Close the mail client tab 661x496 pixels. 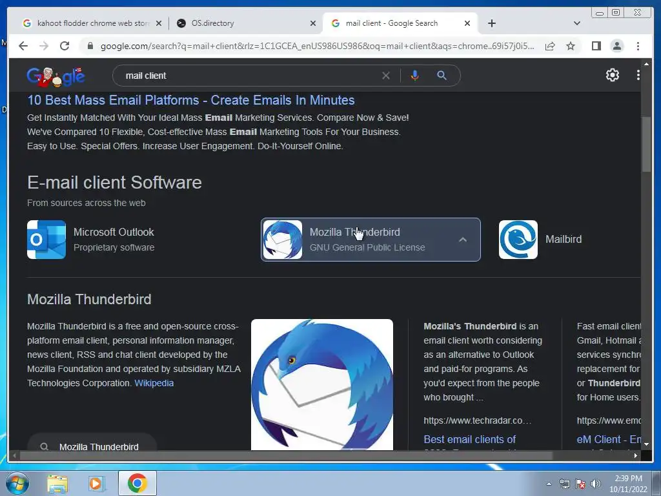467,23
